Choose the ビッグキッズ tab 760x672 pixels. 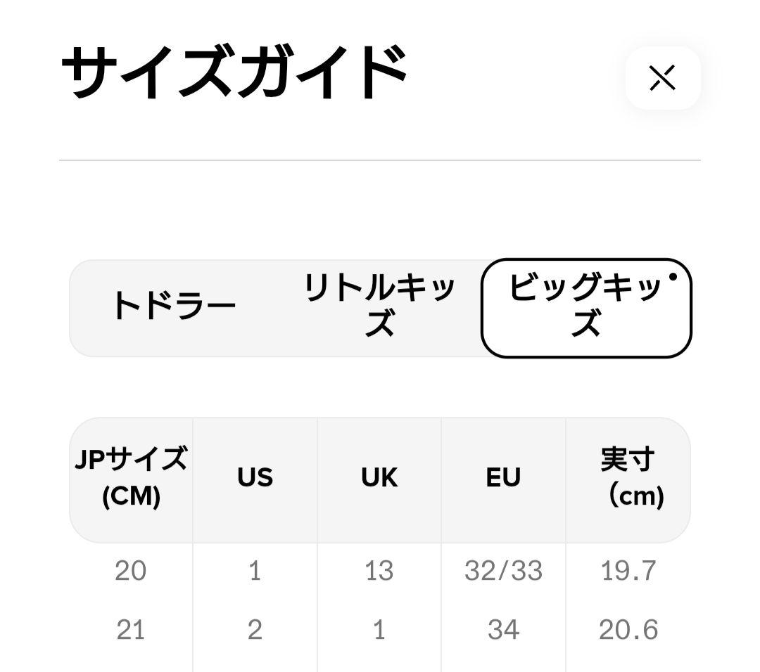[585, 307]
